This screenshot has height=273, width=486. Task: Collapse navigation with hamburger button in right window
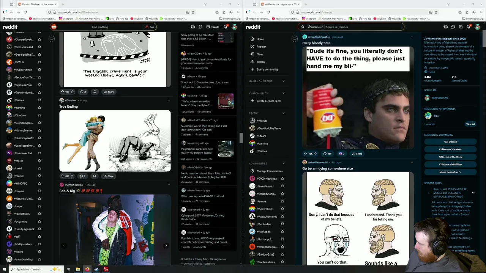(x=294, y=39)
